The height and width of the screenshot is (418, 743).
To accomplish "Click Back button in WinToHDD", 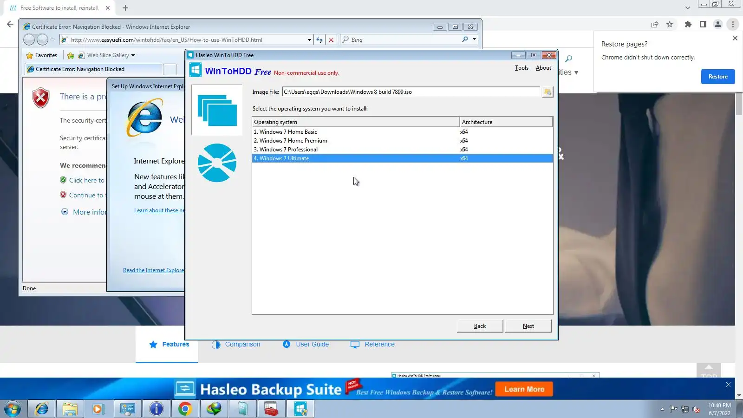I will tap(480, 326).
